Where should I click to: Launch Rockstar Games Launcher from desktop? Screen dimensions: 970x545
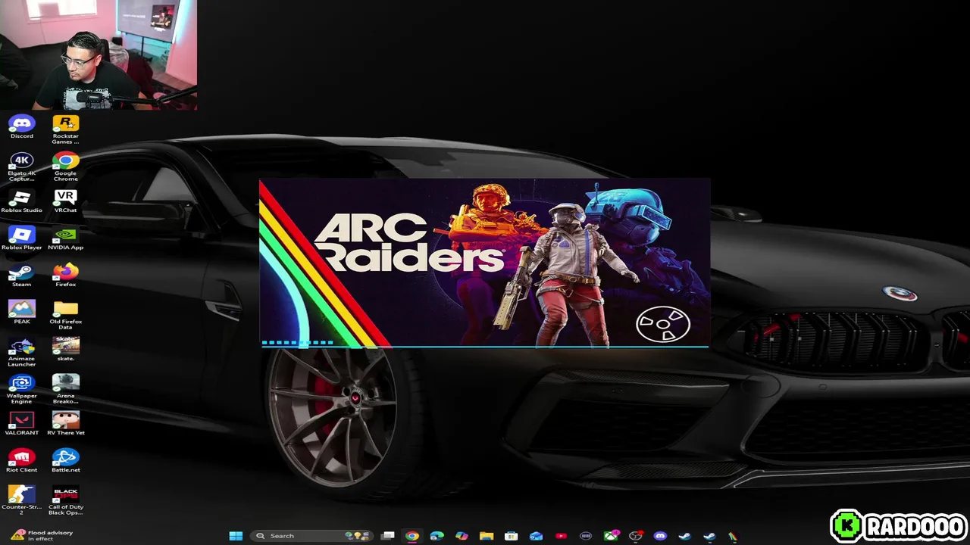(65, 129)
